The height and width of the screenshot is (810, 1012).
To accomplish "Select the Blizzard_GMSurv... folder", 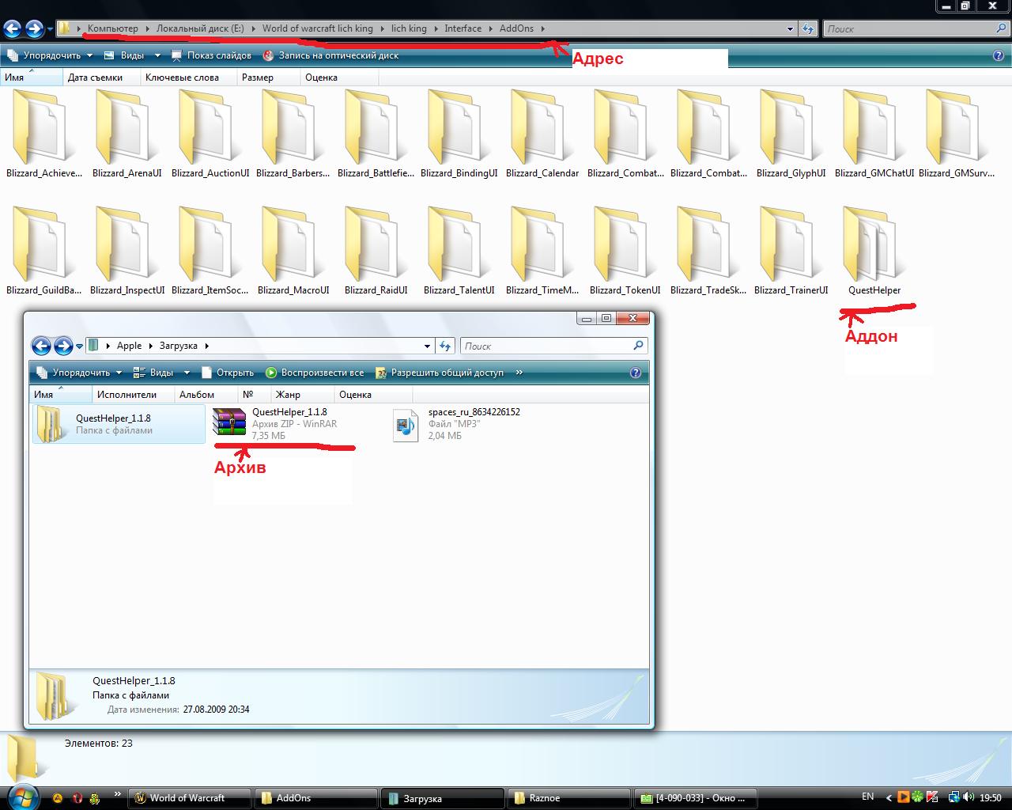I will point(957,134).
